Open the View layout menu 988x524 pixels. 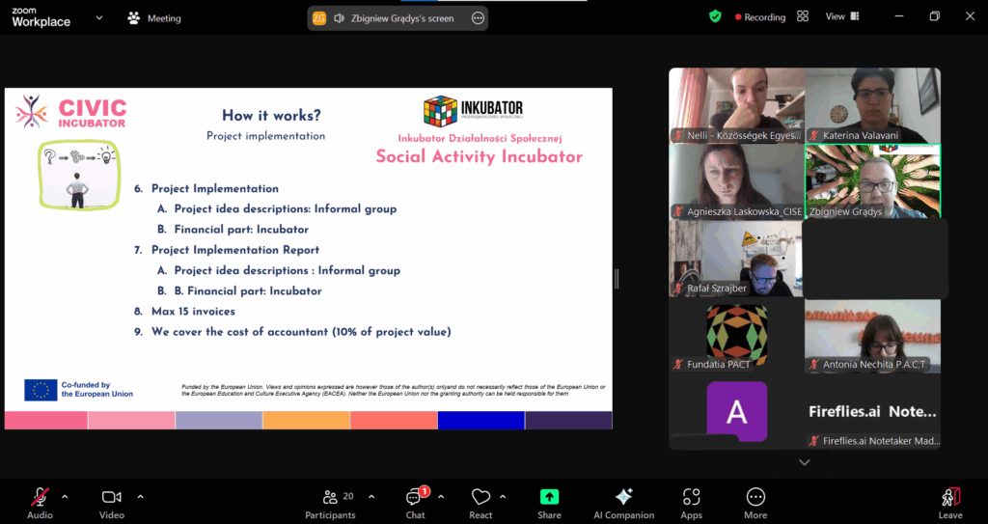tap(840, 16)
